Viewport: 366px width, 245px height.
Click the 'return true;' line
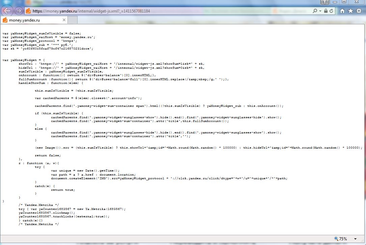coord(63,190)
